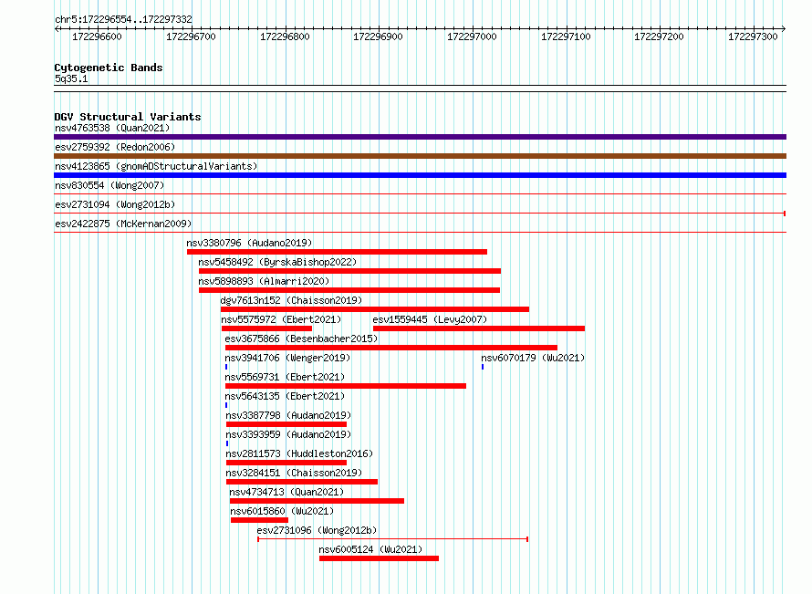Click the nsv4763538 (Quan2021) label
Viewport: 812px width, 594px height.
[x=112, y=128]
